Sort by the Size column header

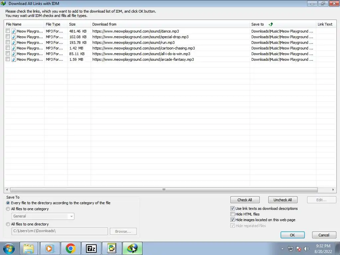click(79, 24)
